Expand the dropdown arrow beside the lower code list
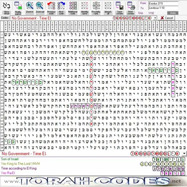 click(184, 153)
